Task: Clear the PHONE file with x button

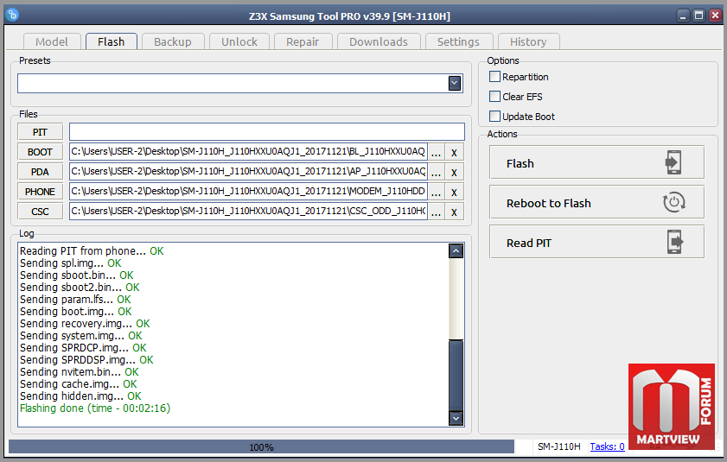Action: (x=455, y=192)
